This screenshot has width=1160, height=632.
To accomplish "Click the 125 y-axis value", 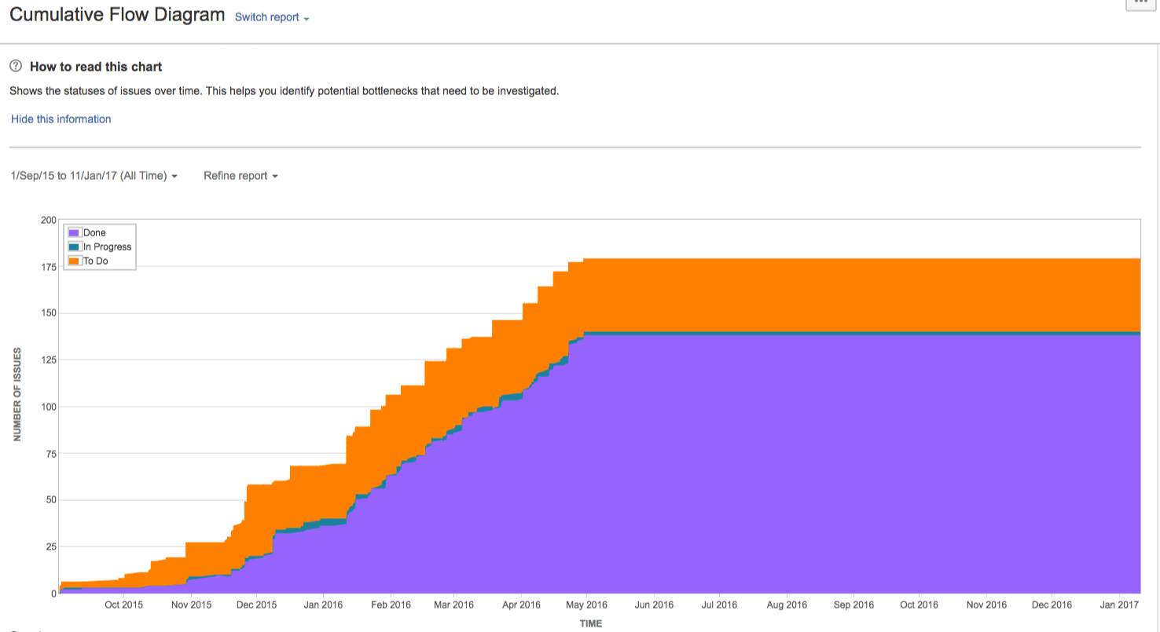I will click(x=48, y=360).
